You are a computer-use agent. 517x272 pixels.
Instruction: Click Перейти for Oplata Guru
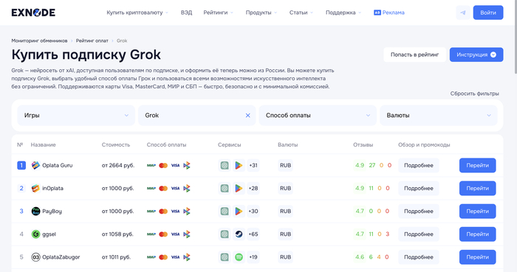click(x=477, y=165)
